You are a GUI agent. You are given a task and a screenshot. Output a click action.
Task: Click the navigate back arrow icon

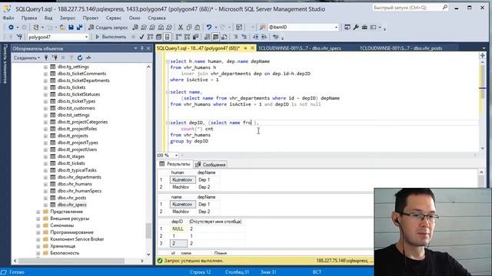[x=11, y=28]
